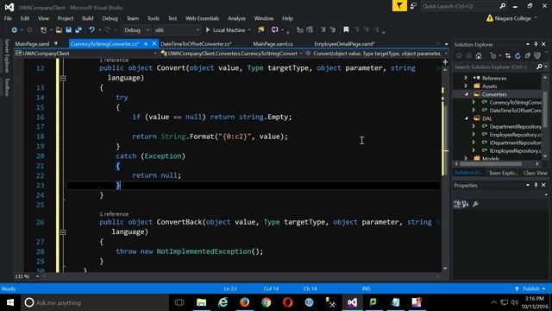Click the Solution Explorer Refresh icon
The height and width of the screenshot is (311, 552).
[x=517, y=55]
